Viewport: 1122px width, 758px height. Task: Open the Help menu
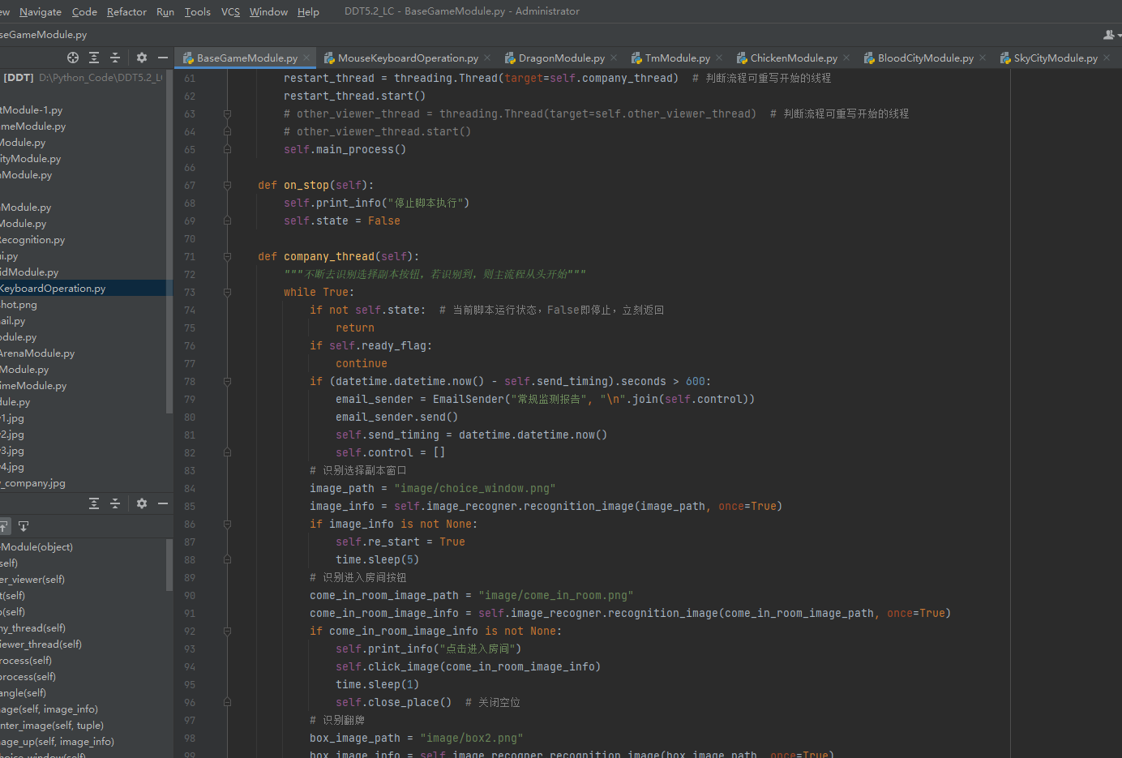pyautogui.click(x=308, y=11)
